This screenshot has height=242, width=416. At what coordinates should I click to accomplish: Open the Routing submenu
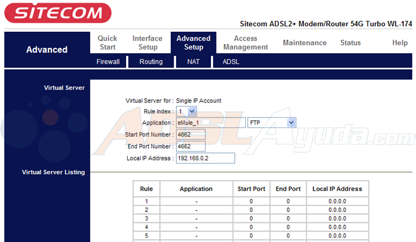151,62
